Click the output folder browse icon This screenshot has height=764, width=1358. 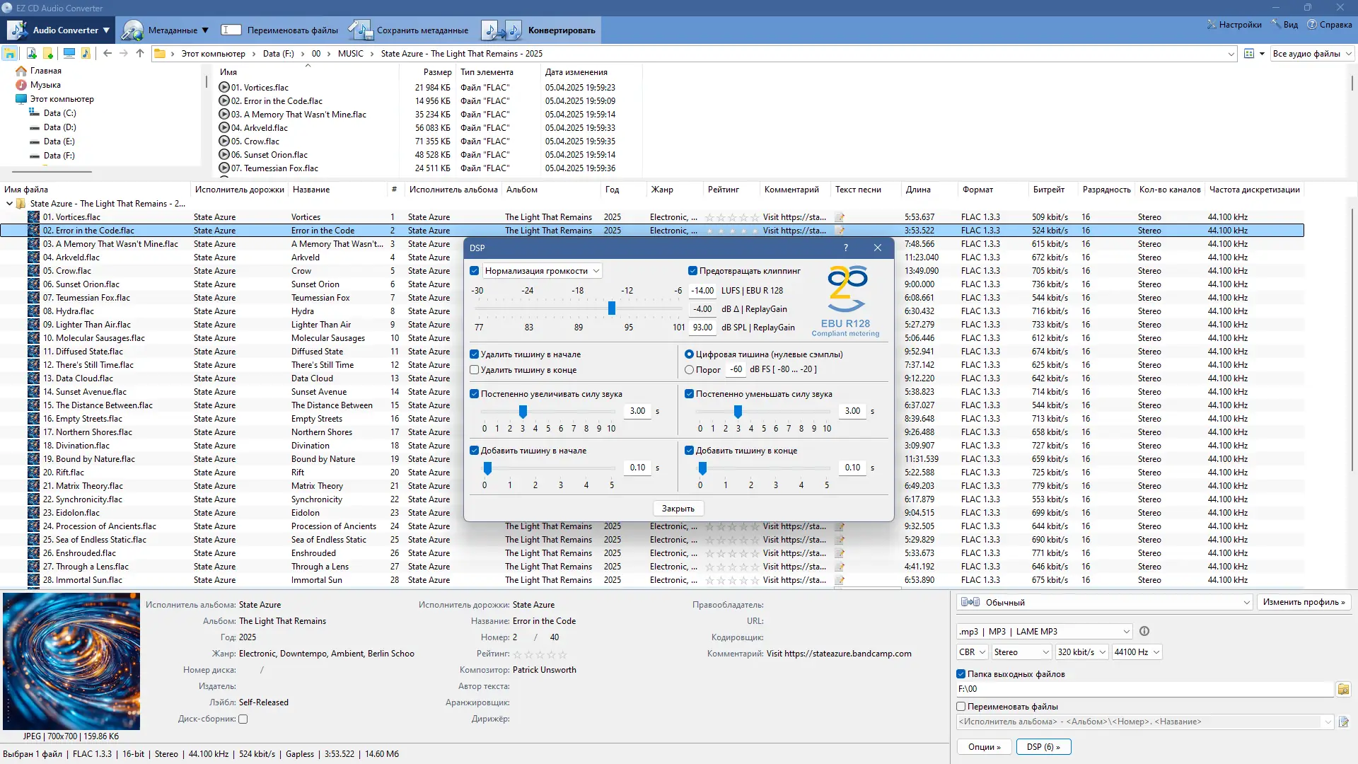point(1343,689)
